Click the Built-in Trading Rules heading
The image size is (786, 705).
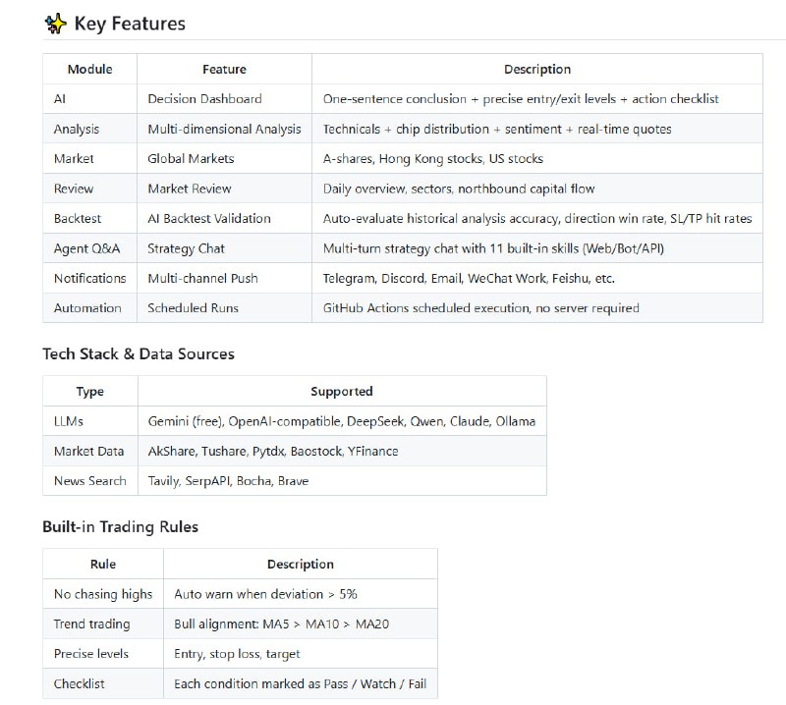click(x=120, y=526)
